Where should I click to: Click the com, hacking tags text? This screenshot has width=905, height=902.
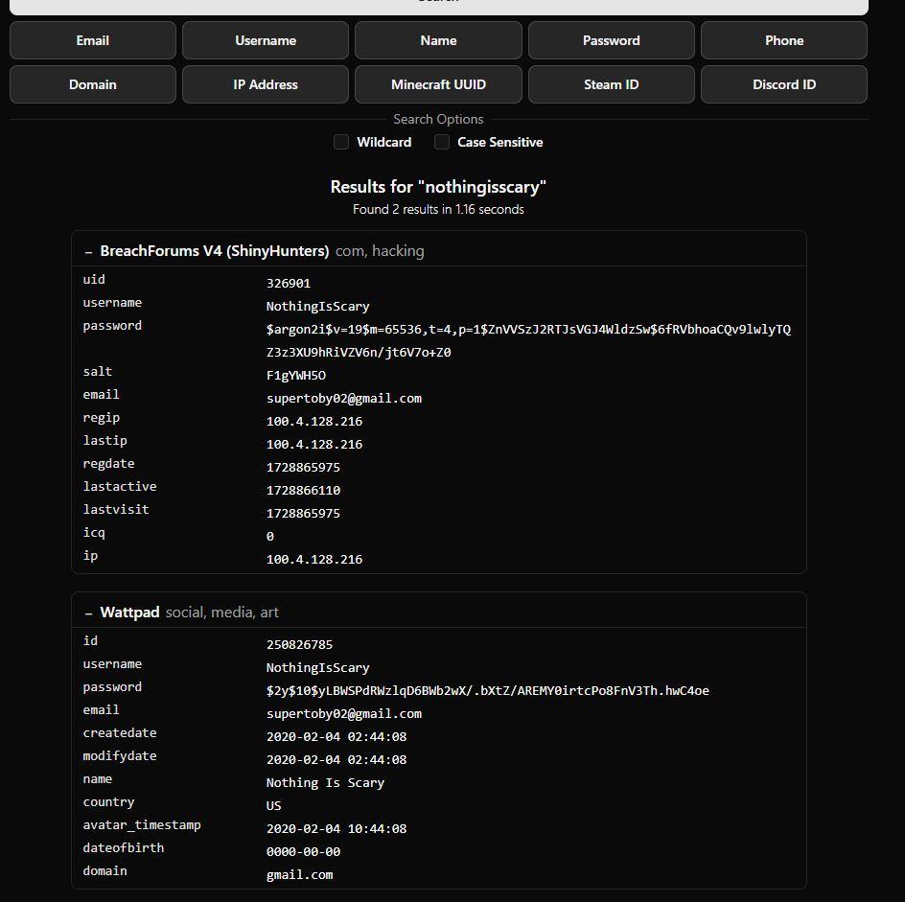[380, 251]
